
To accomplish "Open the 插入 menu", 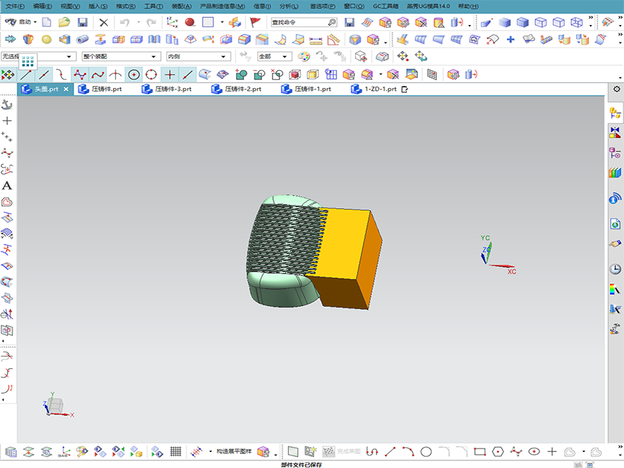I will pyautogui.click(x=97, y=6).
